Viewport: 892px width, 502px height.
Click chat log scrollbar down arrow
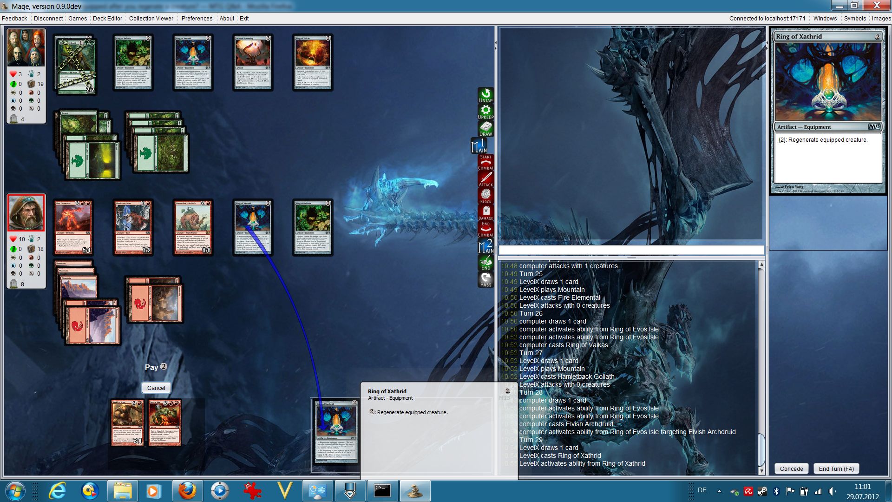(761, 471)
